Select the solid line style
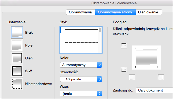Image resolution: width=173 pixels, height=99 pixels. (x=79, y=30)
